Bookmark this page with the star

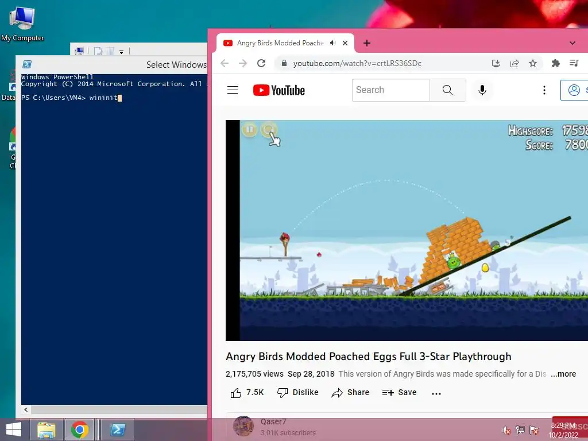coord(533,63)
